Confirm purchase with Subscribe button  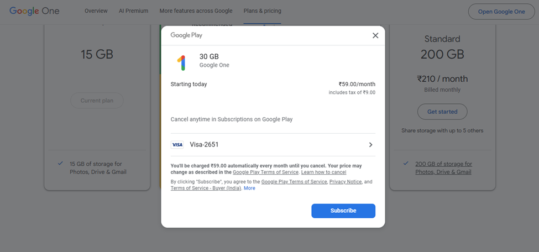[343, 211]
